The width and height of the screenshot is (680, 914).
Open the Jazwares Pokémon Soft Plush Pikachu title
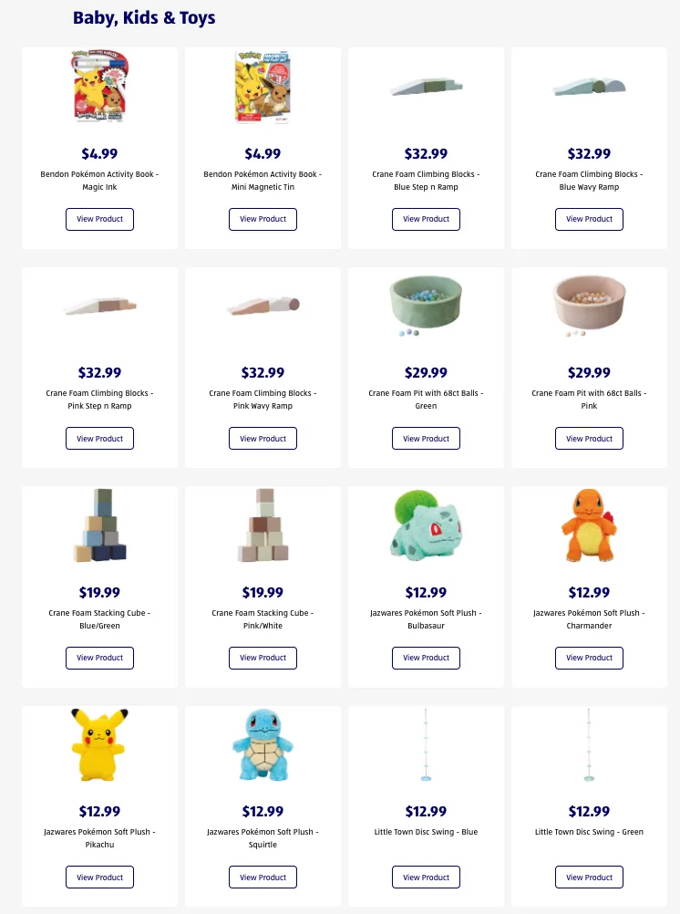click(99, 838)
